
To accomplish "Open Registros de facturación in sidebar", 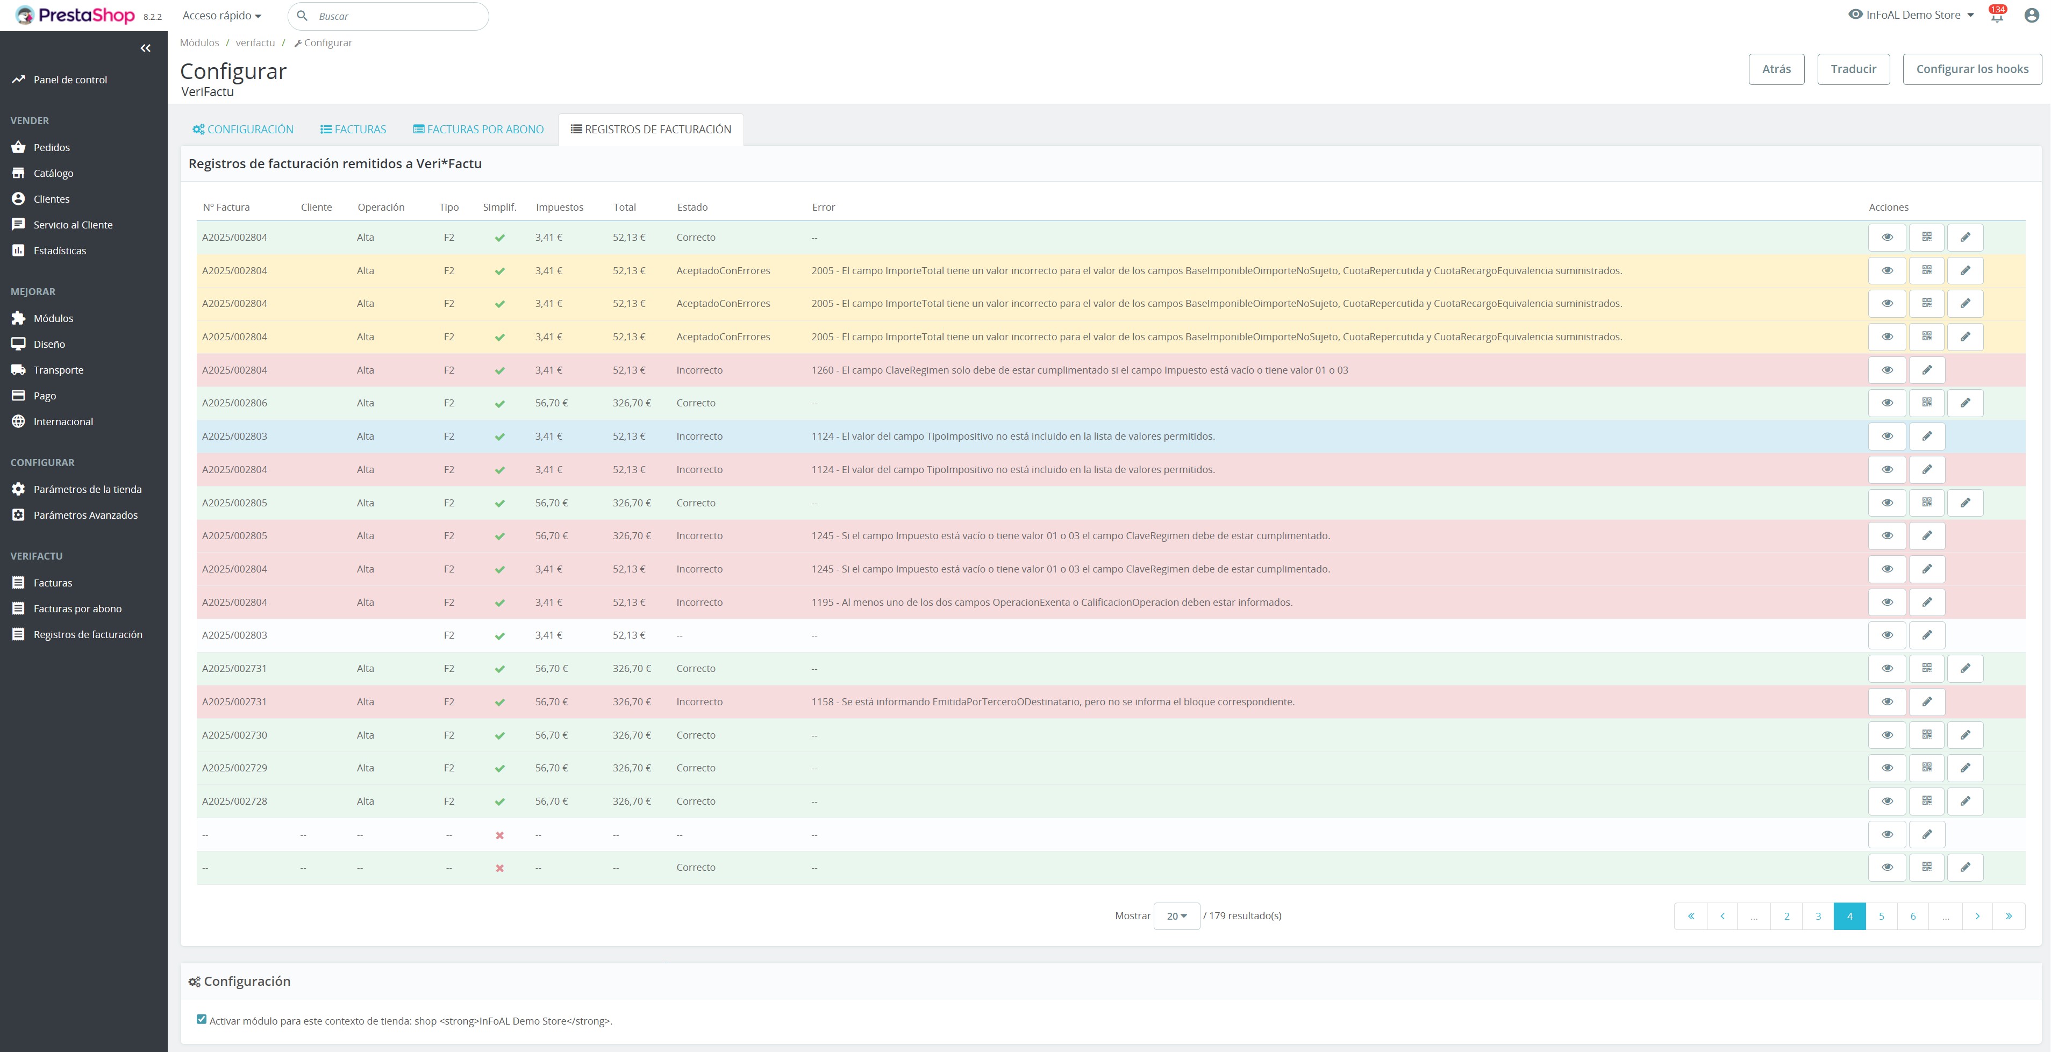I will (88, 635).
